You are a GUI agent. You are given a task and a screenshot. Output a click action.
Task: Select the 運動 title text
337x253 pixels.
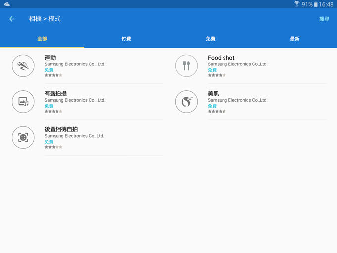click(x=50, y=58)
